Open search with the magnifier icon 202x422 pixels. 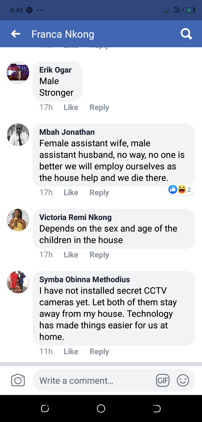click(186, 34)
